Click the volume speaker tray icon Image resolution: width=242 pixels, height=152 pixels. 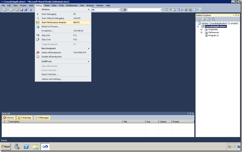point(234,146)
